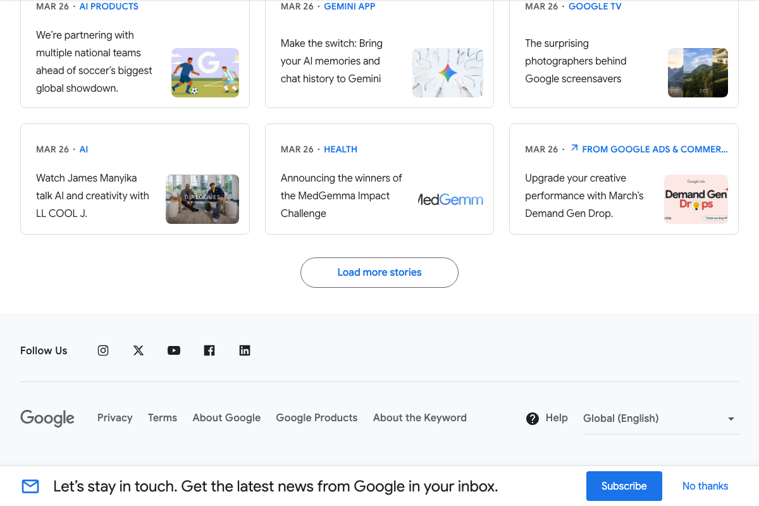Open the AI category tag
This screenshot has height=506, width=759.
pyautogui.click(x=83, y=149)
